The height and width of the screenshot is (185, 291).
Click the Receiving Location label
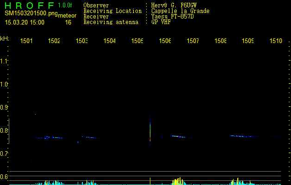[112, 11]
